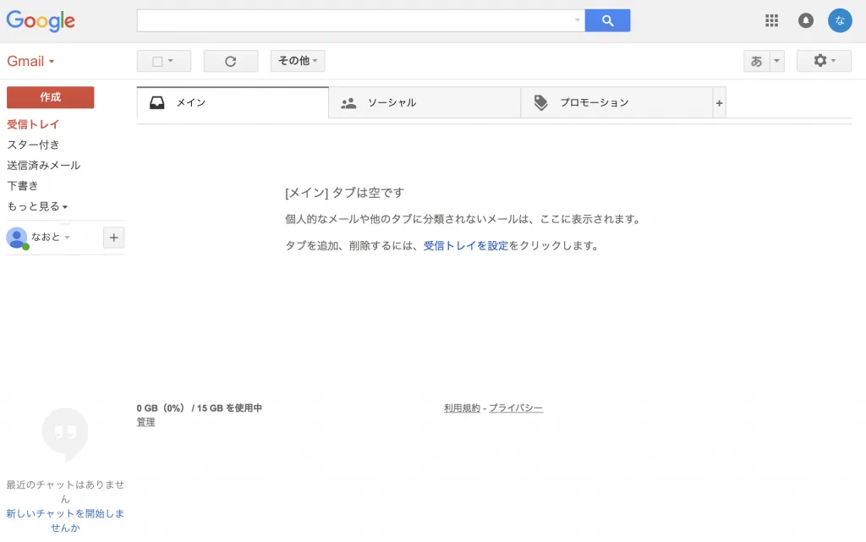
Task: Open search options dropdown arrow
Action: tap(578, 20)
